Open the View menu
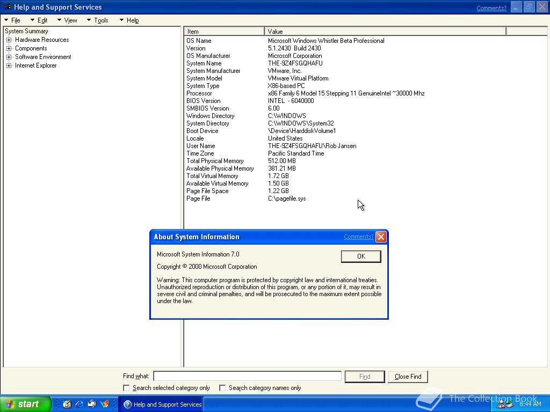Viewport: 550px width, 412px height. click(x=67, y=20)
